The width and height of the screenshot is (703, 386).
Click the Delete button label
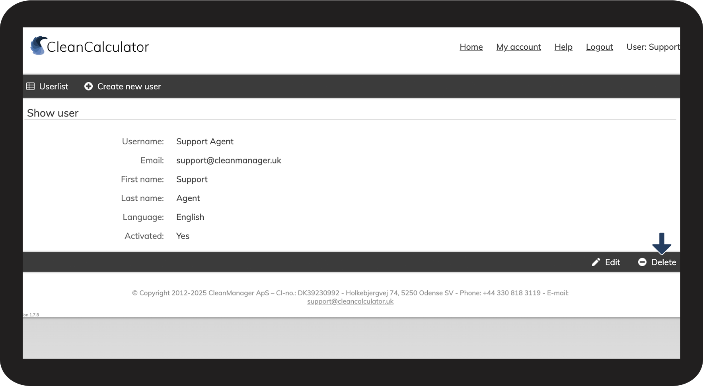[664, 262]
